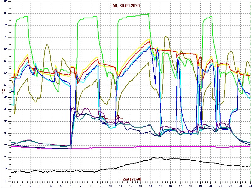Click the 'Zeit [23:58]' time label

point(132,179)
